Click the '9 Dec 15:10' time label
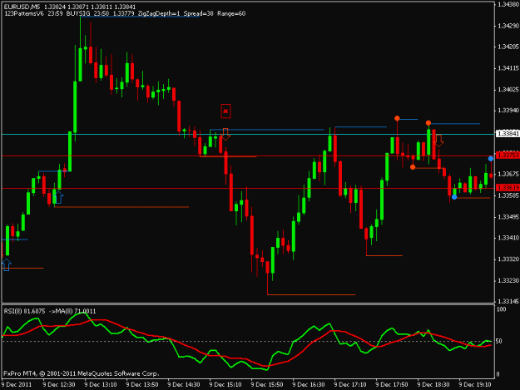520x390 pixels. coord(225,385)
